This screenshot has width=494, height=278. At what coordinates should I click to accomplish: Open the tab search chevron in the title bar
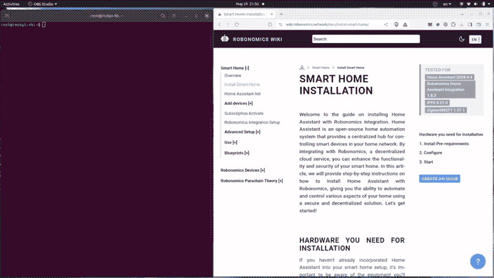[x=462, y=14]
